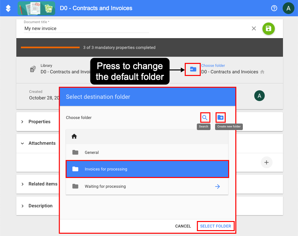Click the Search icon in the dialog
This screenshot has height=236, width=298.
pos(205,117)
